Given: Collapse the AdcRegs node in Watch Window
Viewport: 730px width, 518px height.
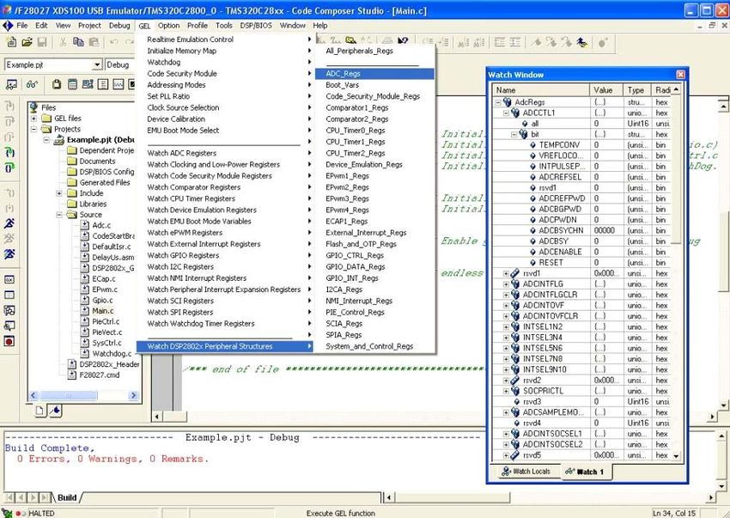Looking at the screenshot, I should coord(499,101).
